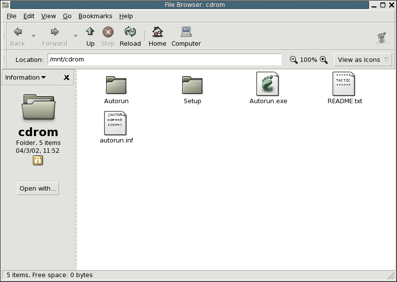Click the Location path input field

[165, 59]
